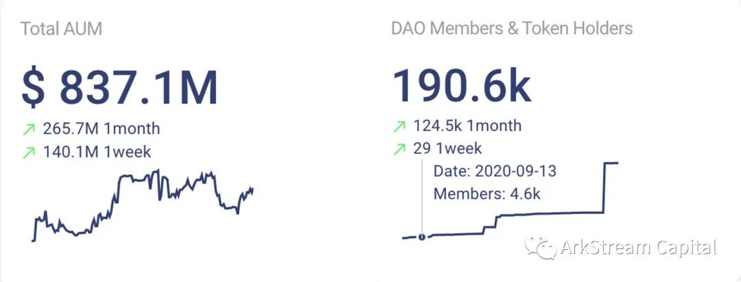Screen dimensions: 741x282
Task: Click the DAO Members & Token Holders heading
Action: coord(512,28)
